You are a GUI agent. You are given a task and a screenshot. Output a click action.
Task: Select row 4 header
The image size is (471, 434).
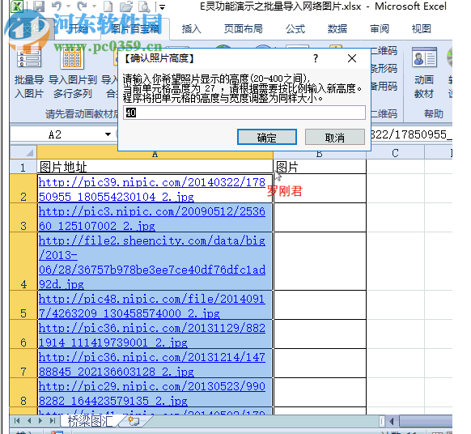coord(23,261)
